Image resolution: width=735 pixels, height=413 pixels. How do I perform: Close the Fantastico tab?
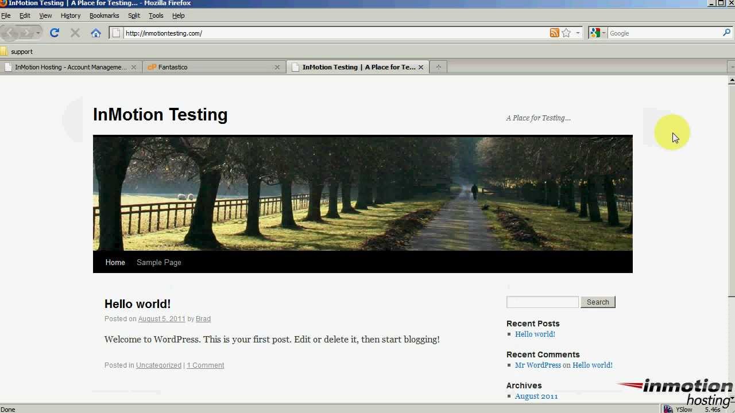tap(277, 67)
